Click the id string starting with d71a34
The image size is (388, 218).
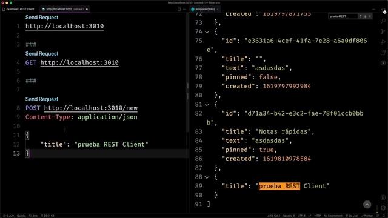(304, 113)
